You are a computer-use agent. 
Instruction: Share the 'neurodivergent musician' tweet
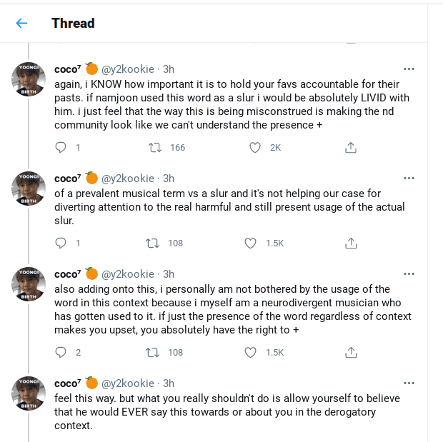(x=351, y=352)
